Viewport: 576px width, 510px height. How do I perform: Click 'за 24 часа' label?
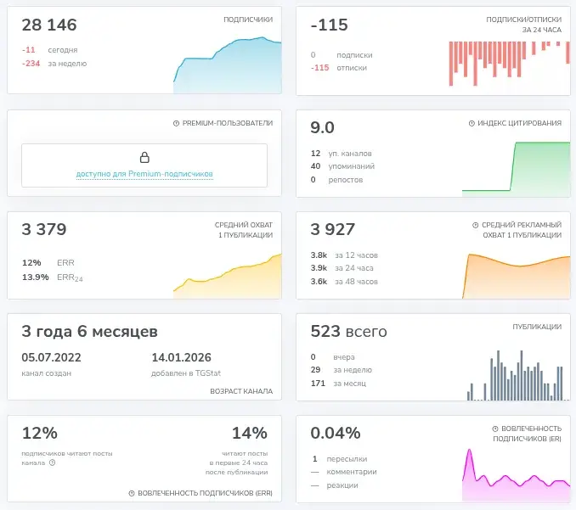pyautogui.click(x=353, y=268)
